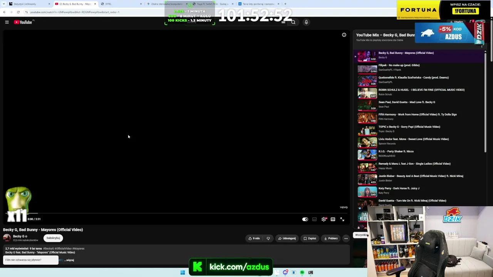This screenshot has height=277, width=493.
Task: Enter fullscreen in the video player
Action: (x=342, y=219)
